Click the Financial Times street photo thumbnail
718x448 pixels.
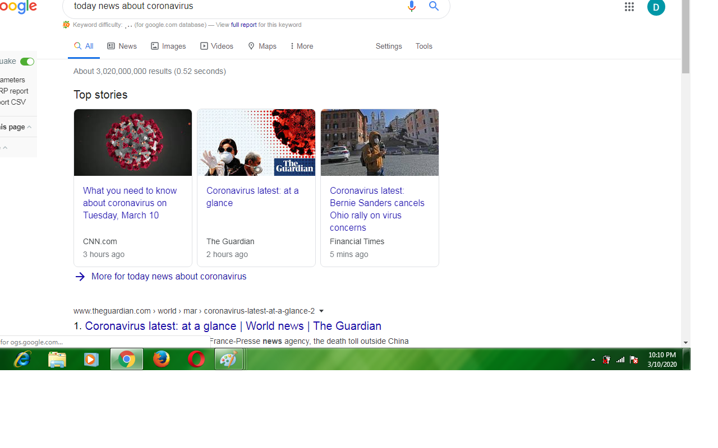[x=380, y=142]
